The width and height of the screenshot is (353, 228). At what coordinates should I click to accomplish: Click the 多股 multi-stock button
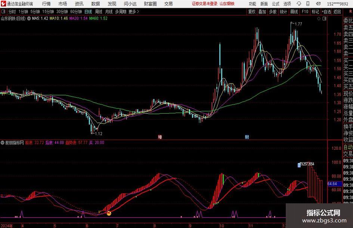pyautogui.click(x=273, y=12)
